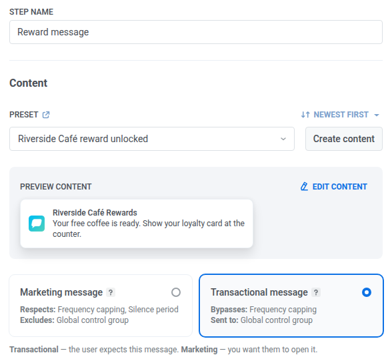392x359 pixels.
Task: Click the Create content button
Action: tap(344, 139)
